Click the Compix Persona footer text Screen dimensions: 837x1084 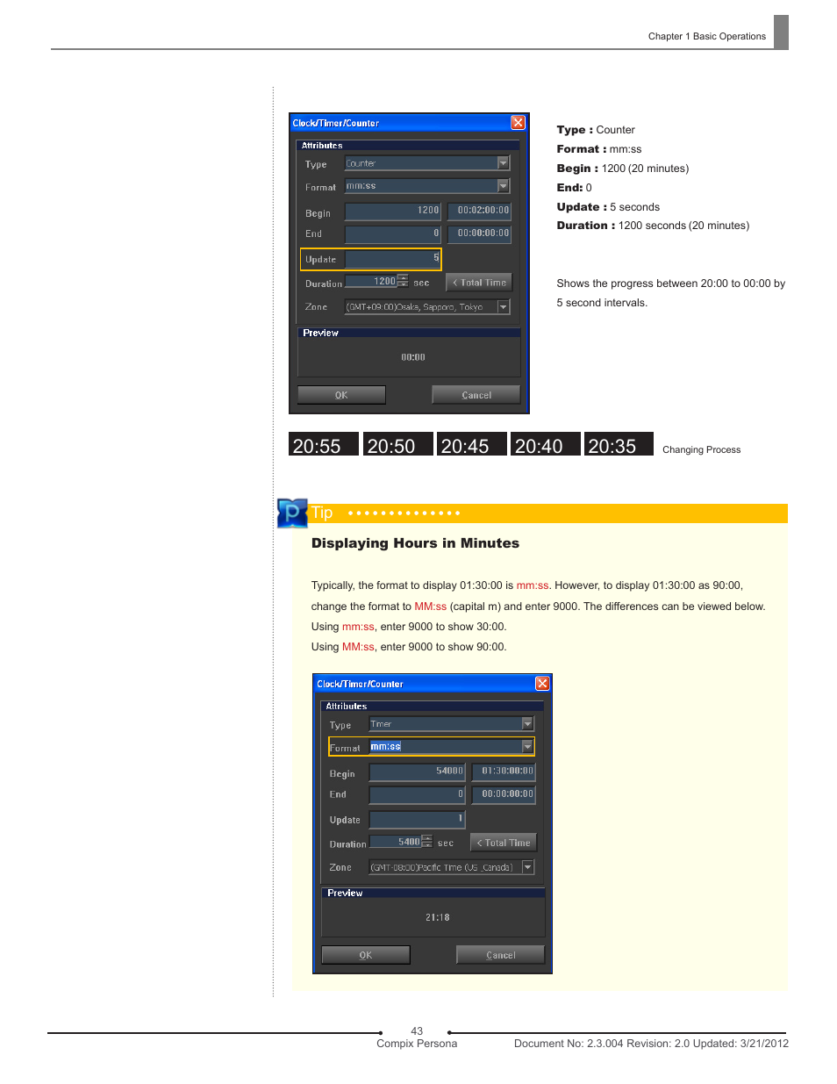417,1044
